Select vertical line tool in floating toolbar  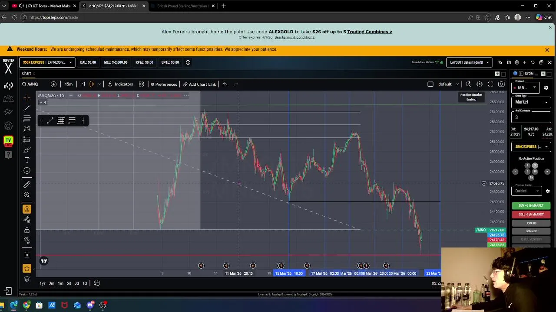click(x=83, y=120)
